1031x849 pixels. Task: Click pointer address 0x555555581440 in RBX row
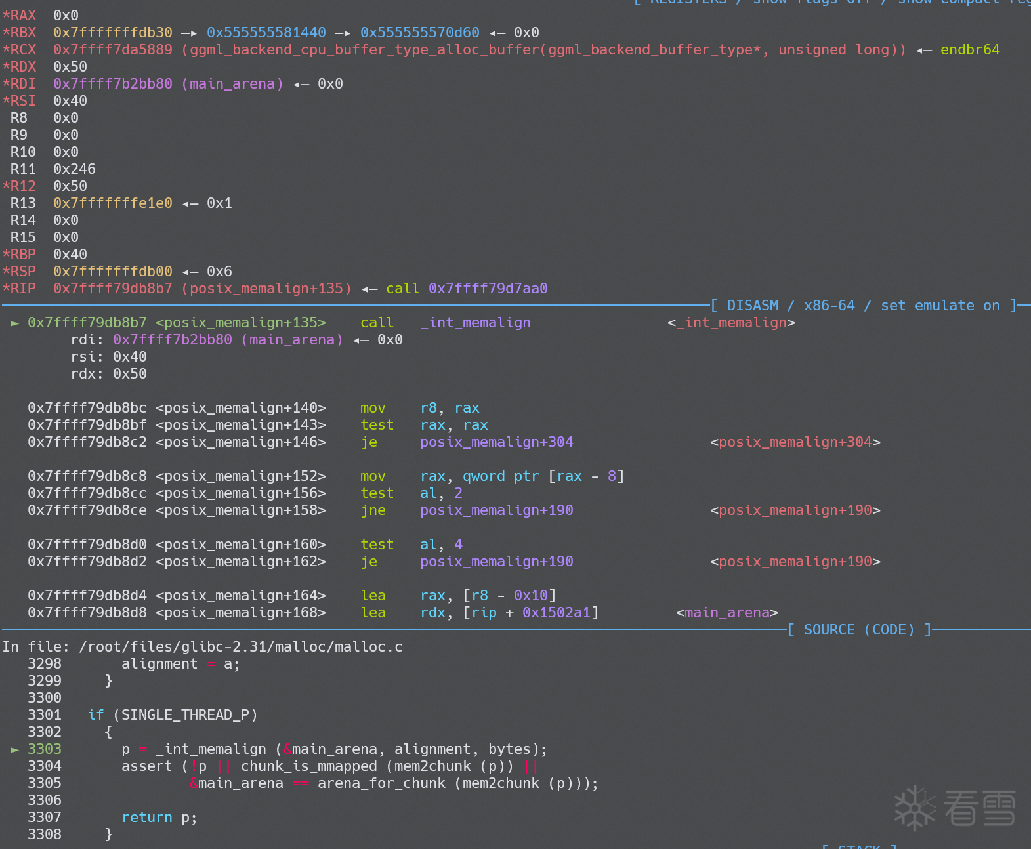(266, 32)
